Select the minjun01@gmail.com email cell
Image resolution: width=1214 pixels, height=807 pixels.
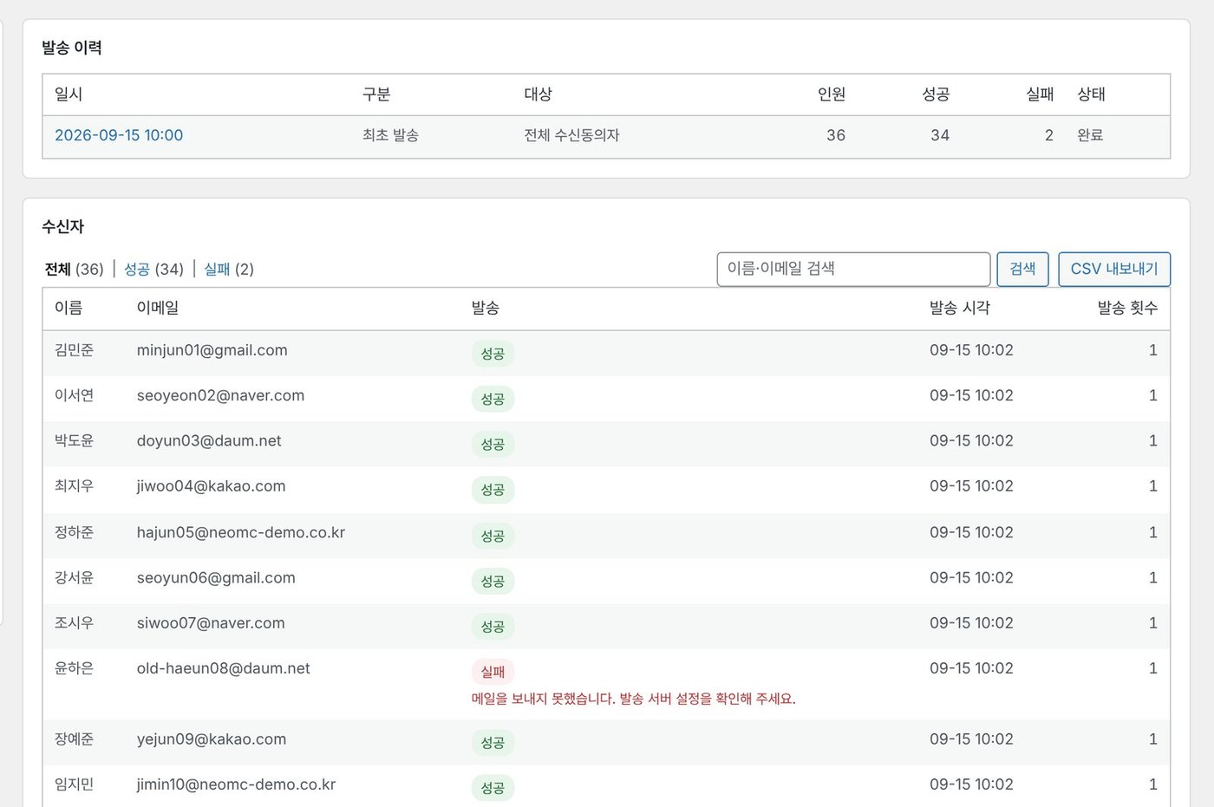212,350
